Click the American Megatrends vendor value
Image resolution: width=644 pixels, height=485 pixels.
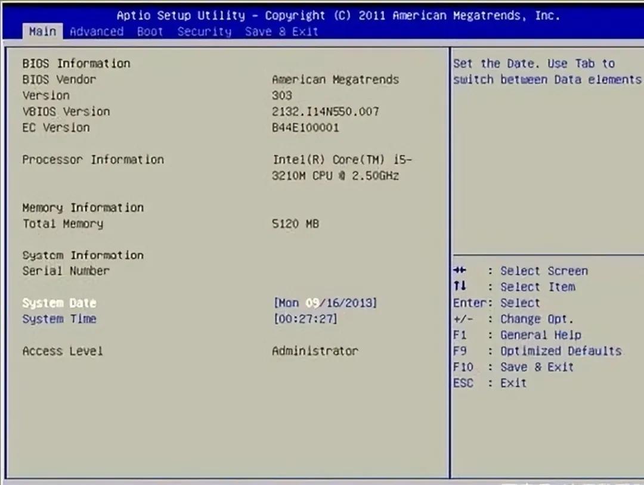tap(335, 79)
